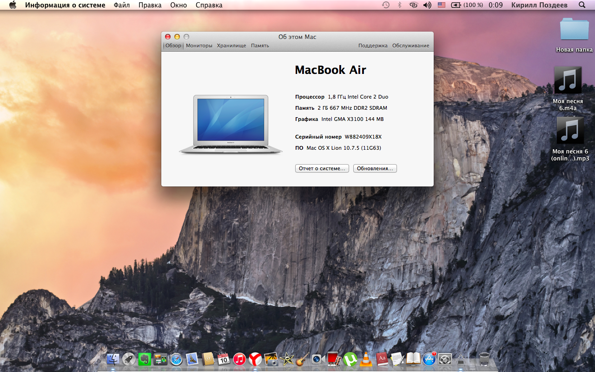Image resolution: width=595 pixels, height=372 pixels.
Task: Open System Preferences gear in dock
Action: click(x=445, y=359)
